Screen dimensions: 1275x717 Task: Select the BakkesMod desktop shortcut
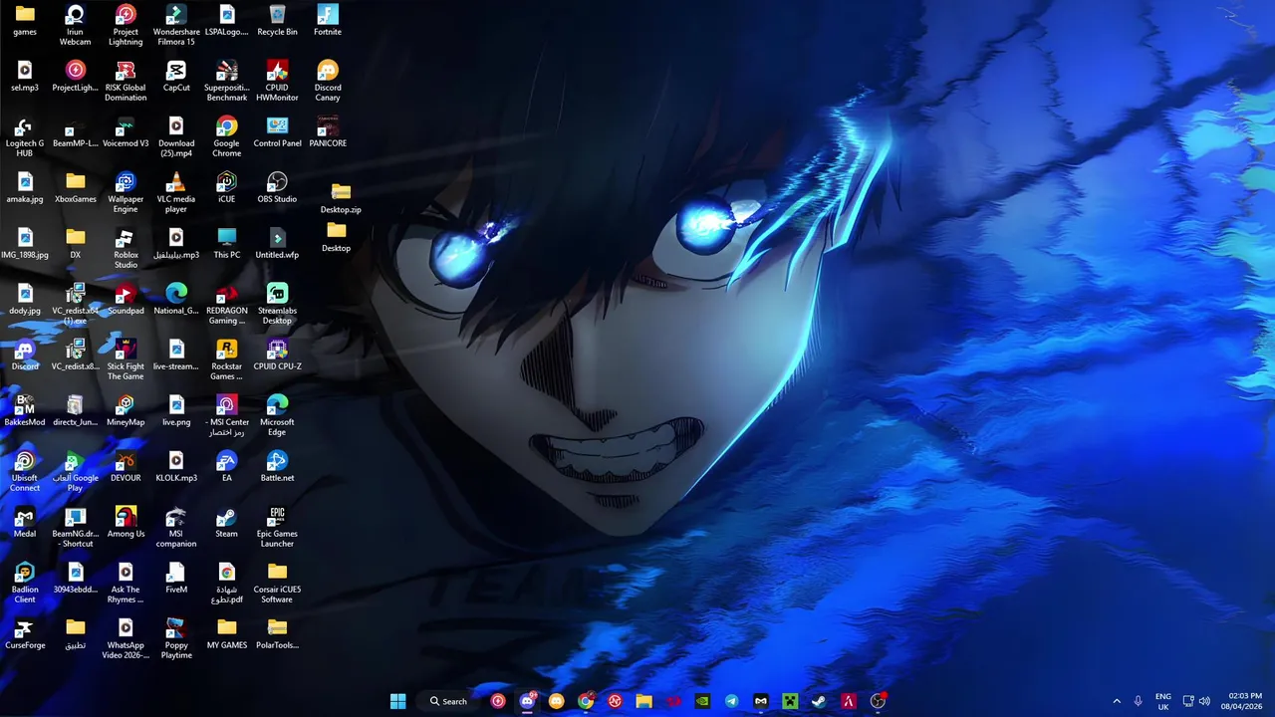pos(25,411)
